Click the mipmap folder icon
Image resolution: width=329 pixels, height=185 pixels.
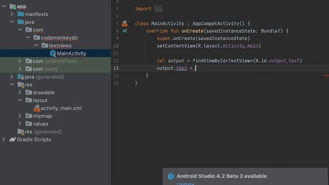pyautogui.click(x=29, y=116)
